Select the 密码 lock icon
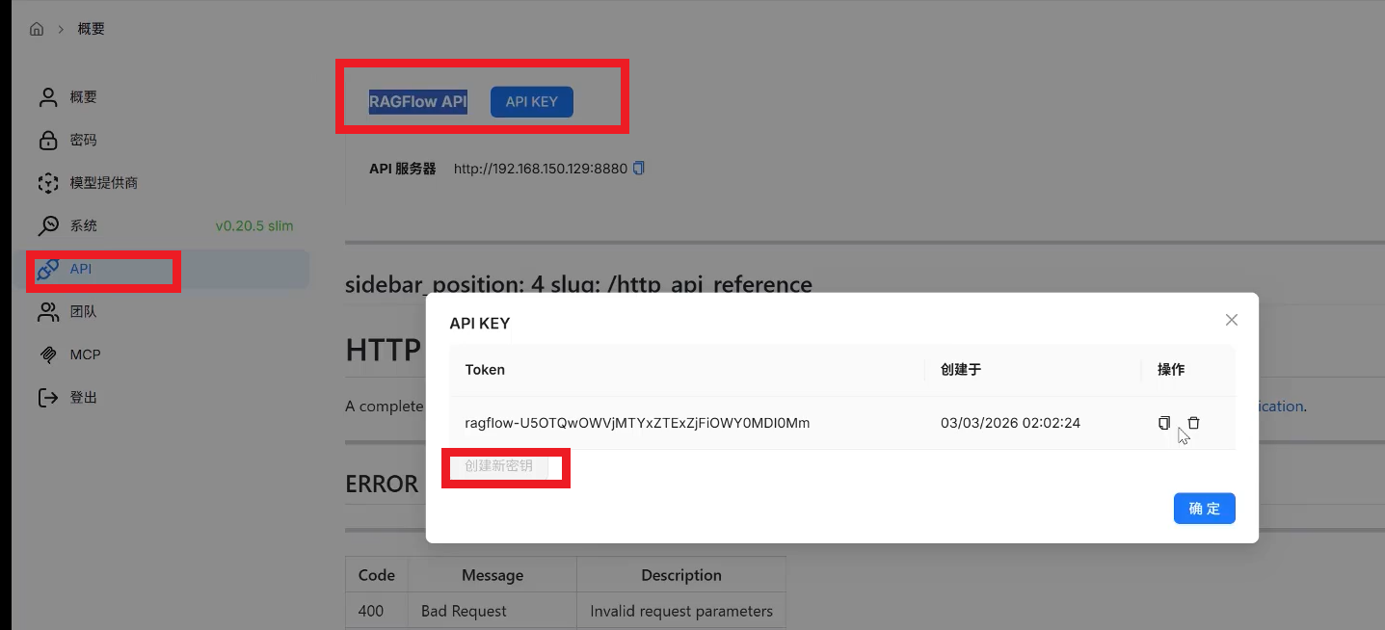 tap(48, 141)
